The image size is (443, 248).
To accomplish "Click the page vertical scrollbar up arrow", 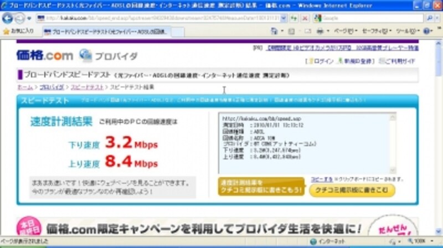I will click(x=439, y=43).
